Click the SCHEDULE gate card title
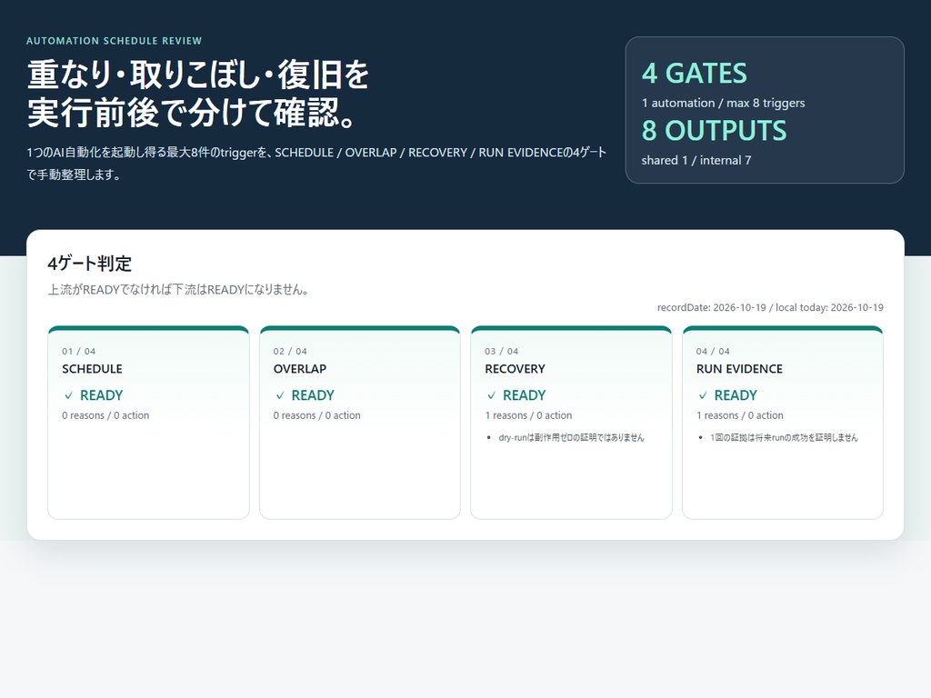This screenshot has height=698, width=931. tap(92, 369)
